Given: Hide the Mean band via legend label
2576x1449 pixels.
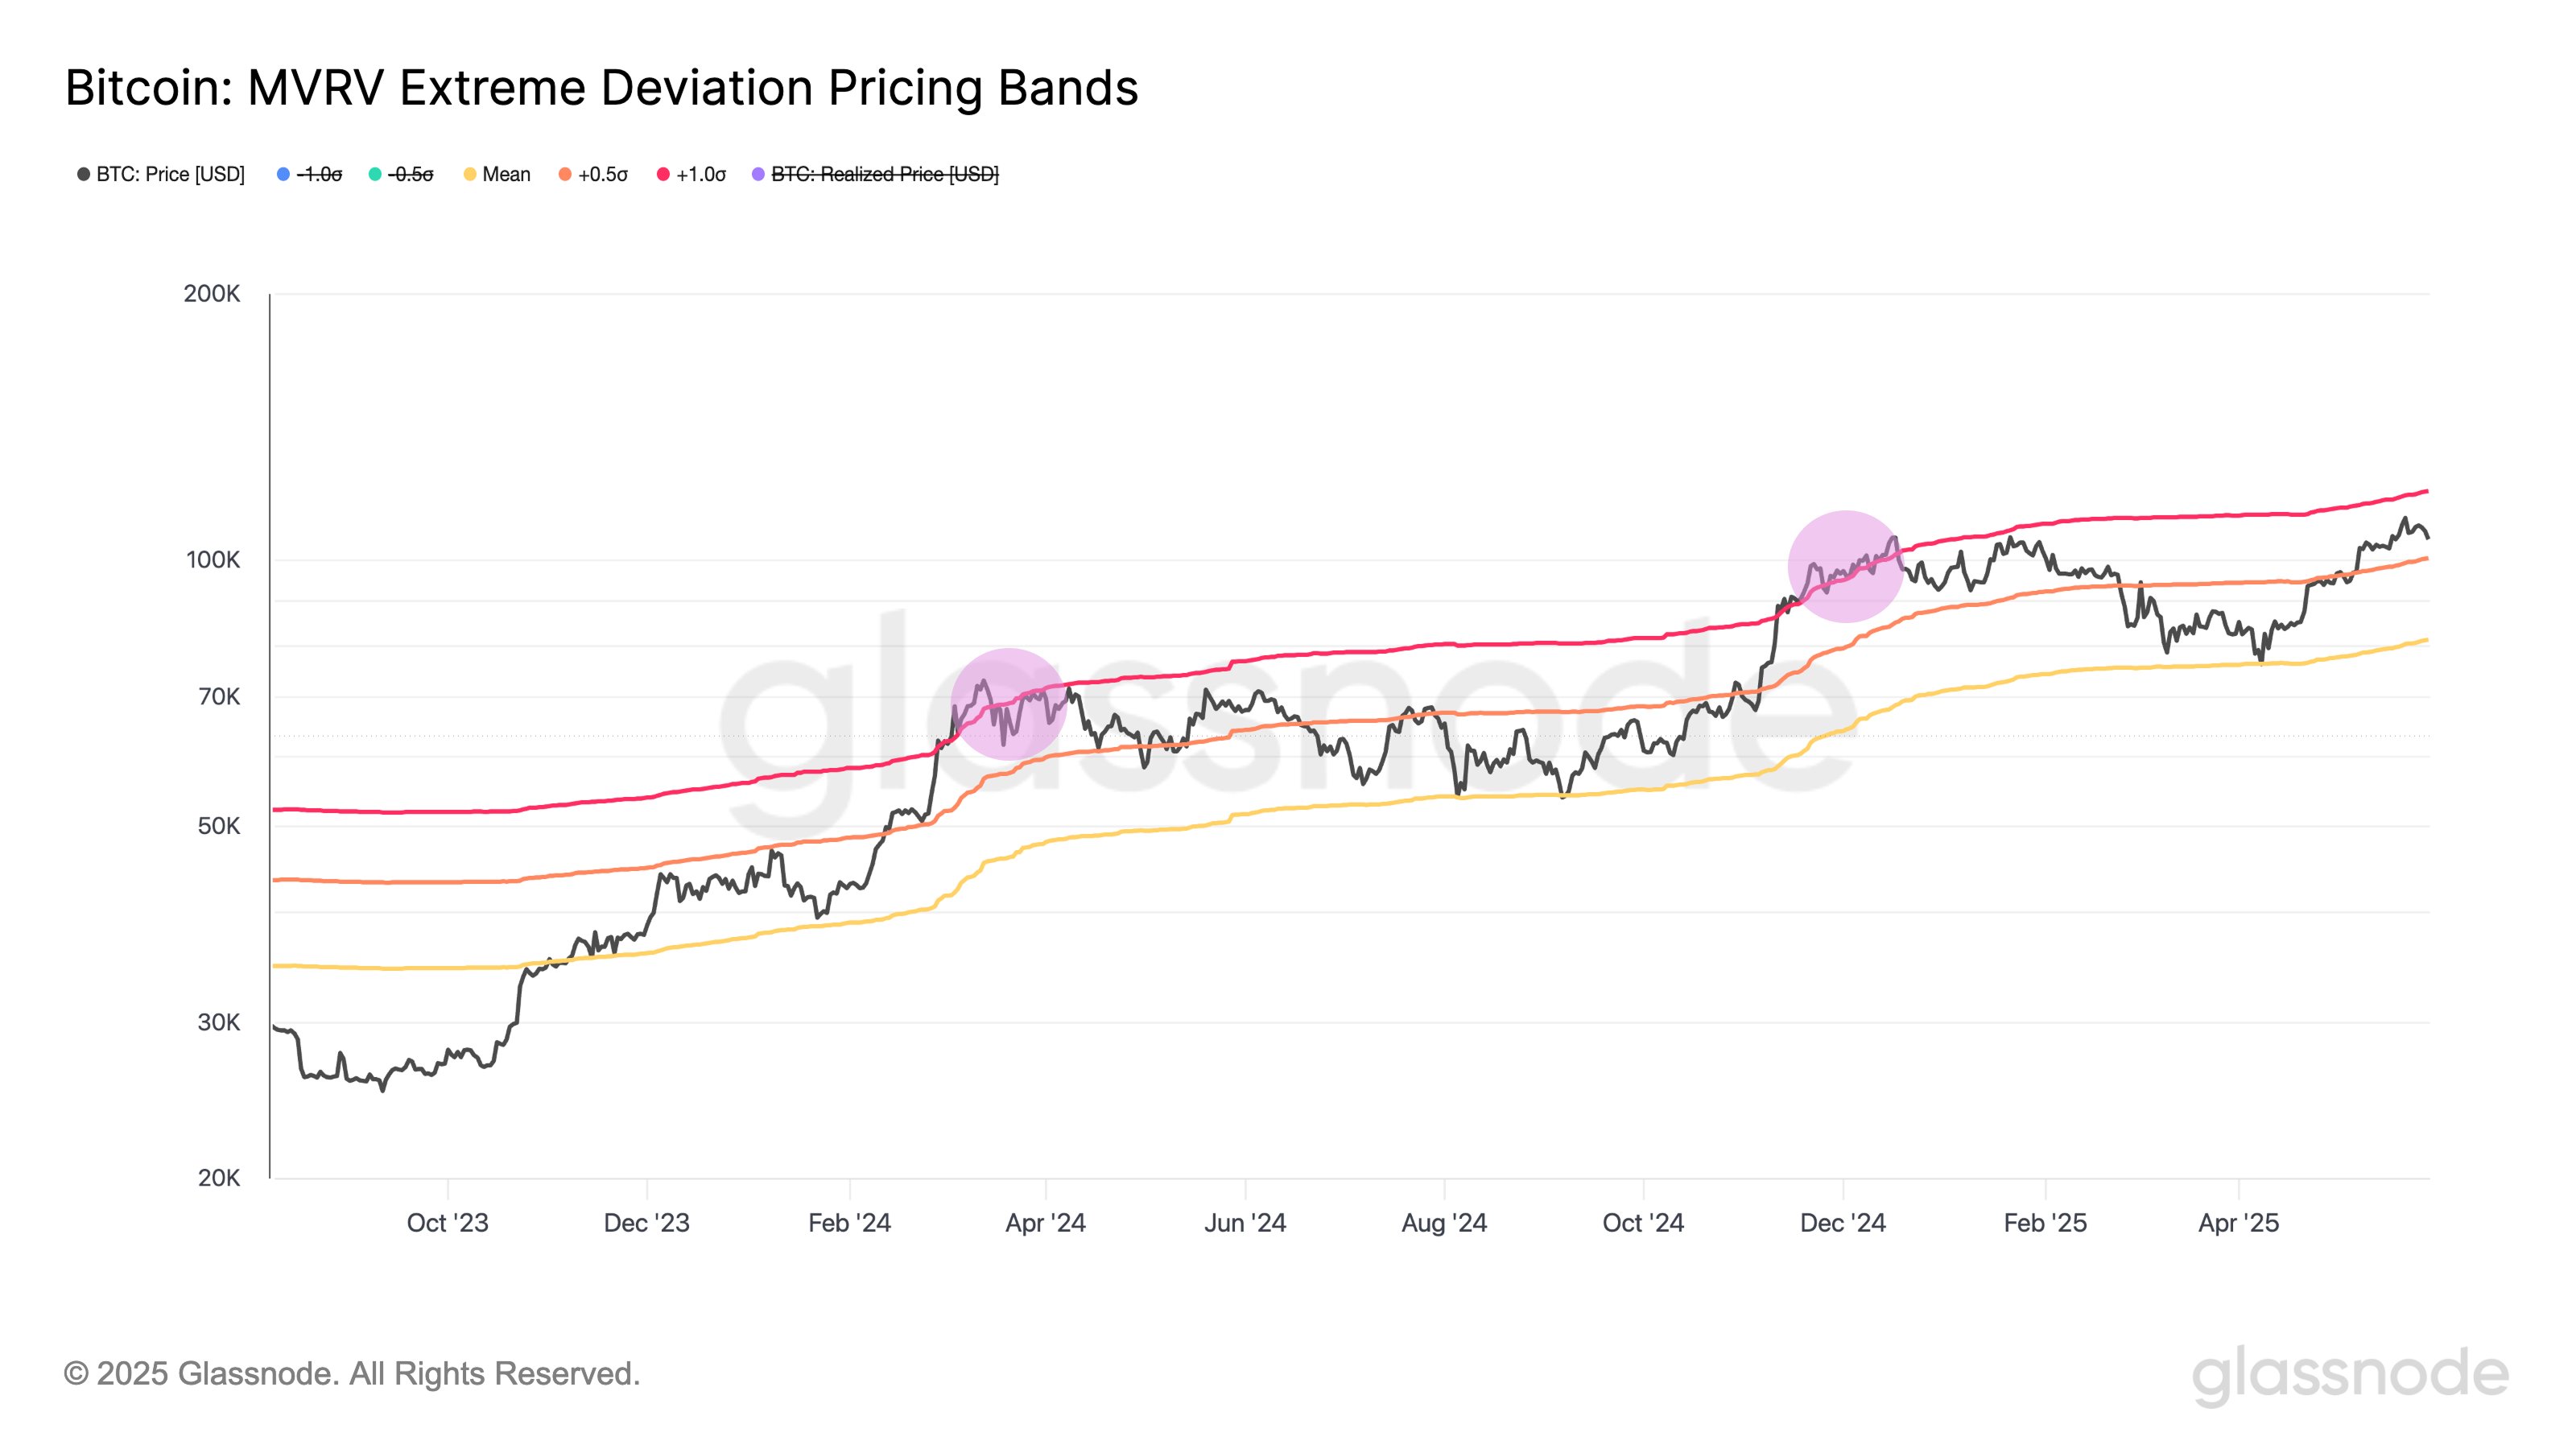Looking at the screenshot, I should coord(506,174).
